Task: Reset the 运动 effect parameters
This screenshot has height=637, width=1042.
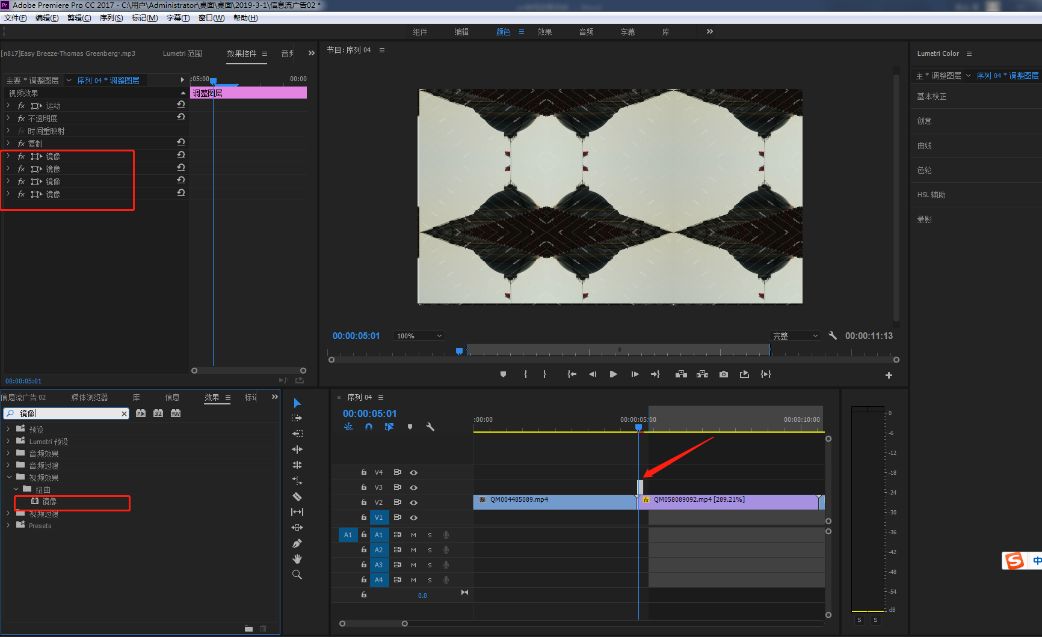Action: click(x=180, y=105)
